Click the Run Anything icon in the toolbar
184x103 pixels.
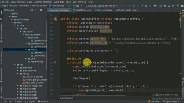[x=160, y=6]
